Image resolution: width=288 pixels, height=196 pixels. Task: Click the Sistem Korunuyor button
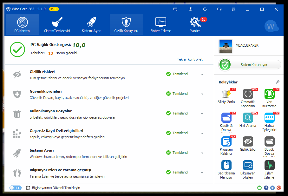tap(250, 65)
